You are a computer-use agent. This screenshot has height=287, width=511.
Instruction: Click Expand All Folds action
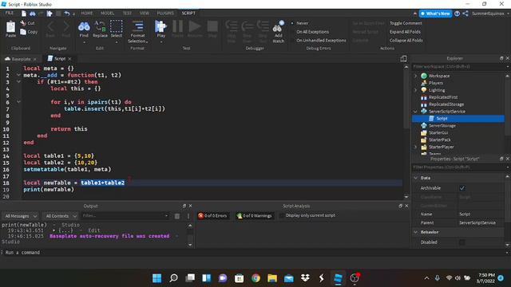click(x=405, y=32)
